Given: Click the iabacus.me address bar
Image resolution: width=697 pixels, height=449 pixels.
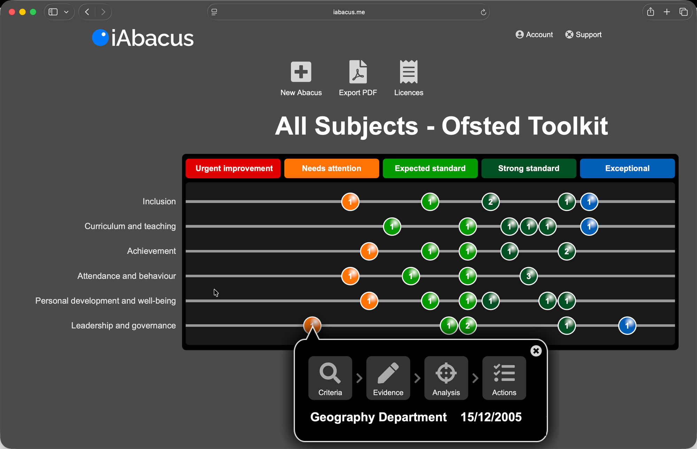Looking at the screenshot, I should (348, 12).
